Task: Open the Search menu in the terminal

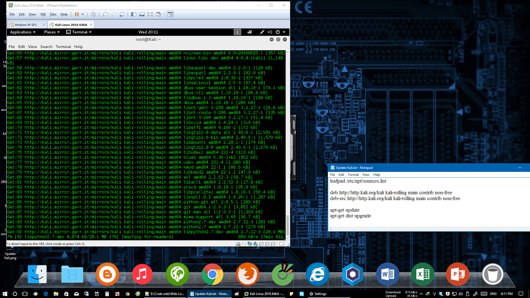Action: click(x=46, y=47)
